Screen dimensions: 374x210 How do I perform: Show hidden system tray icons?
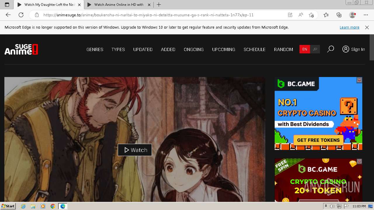(326, 206)
